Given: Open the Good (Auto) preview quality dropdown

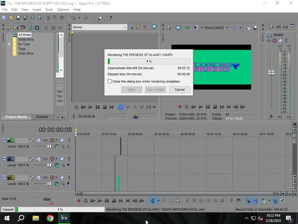Looking at the screenshot, I should point(228,28).
